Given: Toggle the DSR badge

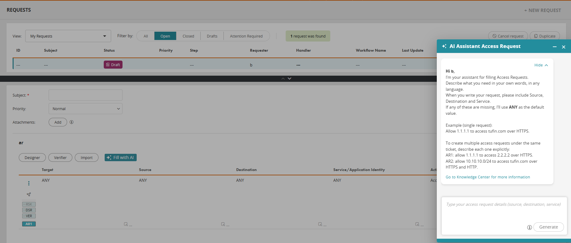Looking at the screenshot, I should (x=29, y=210).
